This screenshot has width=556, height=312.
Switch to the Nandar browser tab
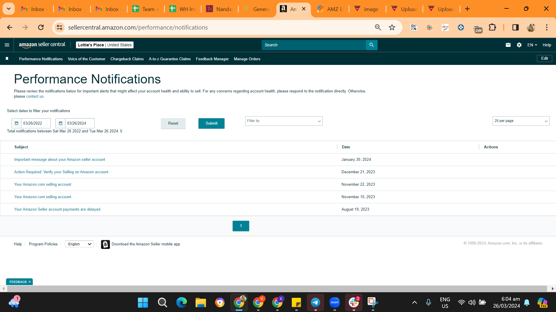220,9
